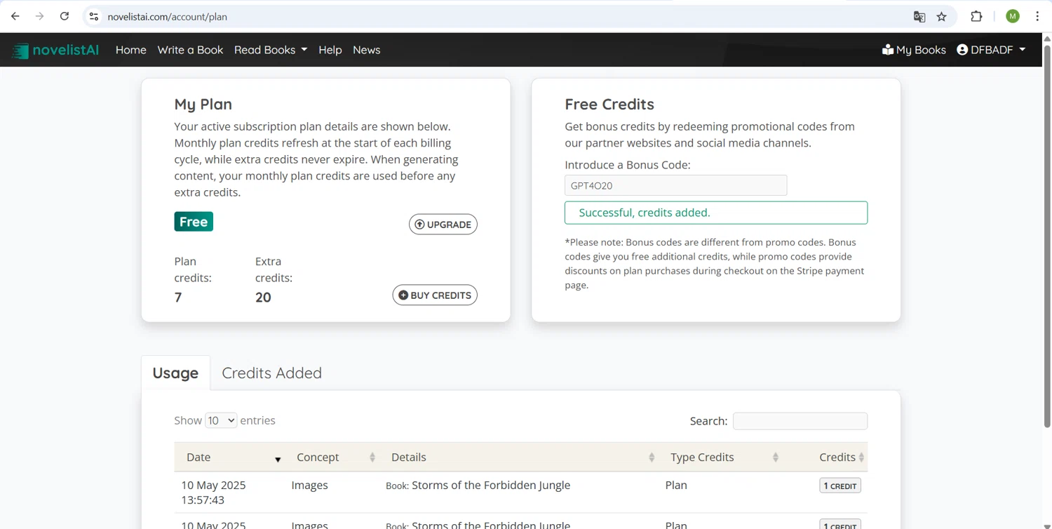Sort the table by Concept column

pos(332,457)
